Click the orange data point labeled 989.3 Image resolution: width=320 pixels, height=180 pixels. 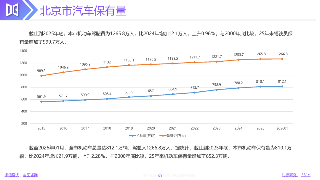(x=41, y=76)
